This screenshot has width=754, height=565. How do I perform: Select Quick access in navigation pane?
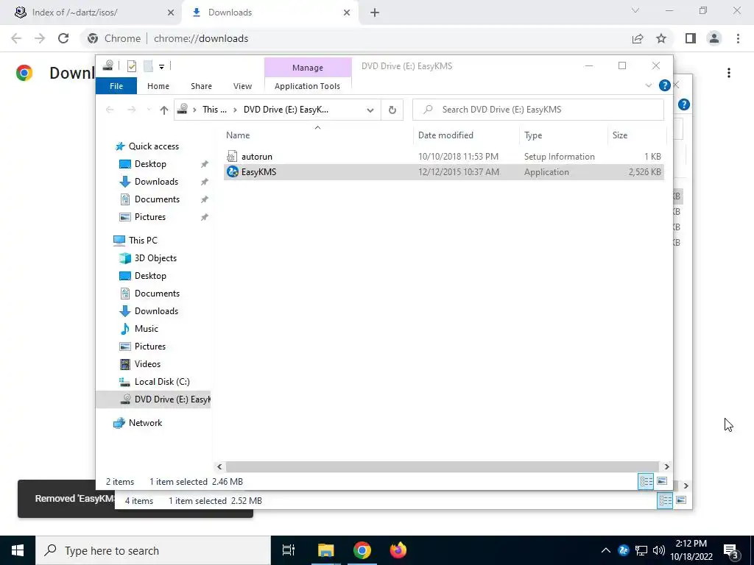[x=153, y=146]
